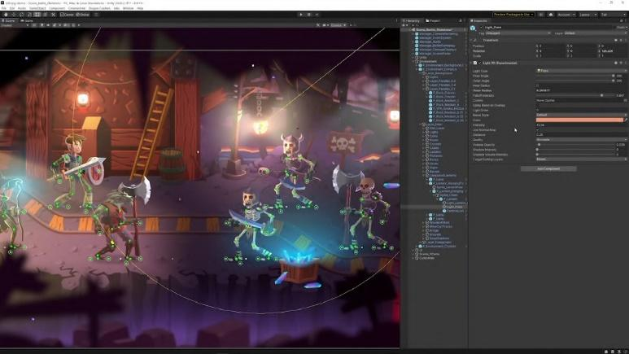Toggle scene lighting in Scene view toolbar
Image resolution: width=629 pixels, height=354 pixels.
[x=41, y=25]
